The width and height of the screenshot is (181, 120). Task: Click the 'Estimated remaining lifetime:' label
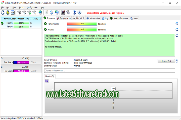(x=56, y=63)
